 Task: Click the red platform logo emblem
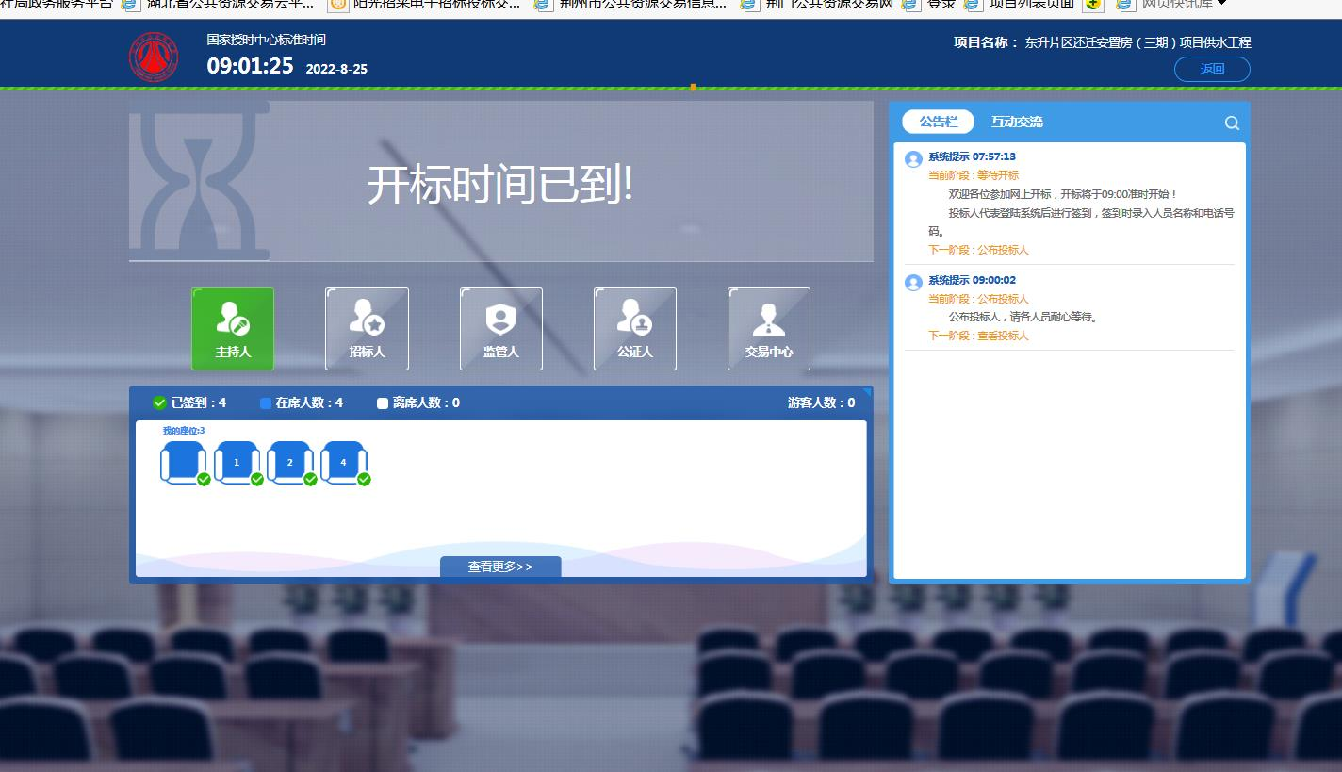pyautogui.click(x=154, y=57)
